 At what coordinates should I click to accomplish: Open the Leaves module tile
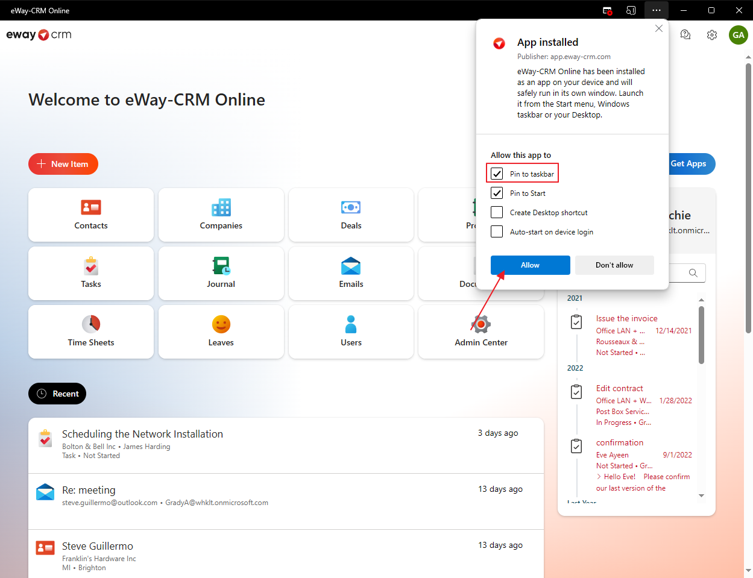point(221,332)
